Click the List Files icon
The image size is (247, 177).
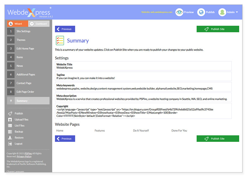point(10,126)
